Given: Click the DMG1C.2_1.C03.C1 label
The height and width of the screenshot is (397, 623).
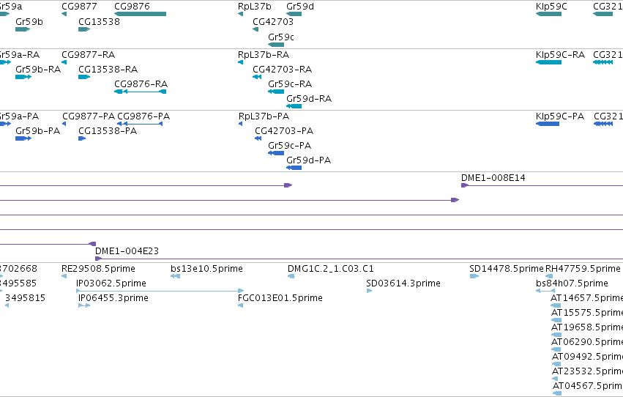Looking at the screenshot, I should [x=331, y=269].
